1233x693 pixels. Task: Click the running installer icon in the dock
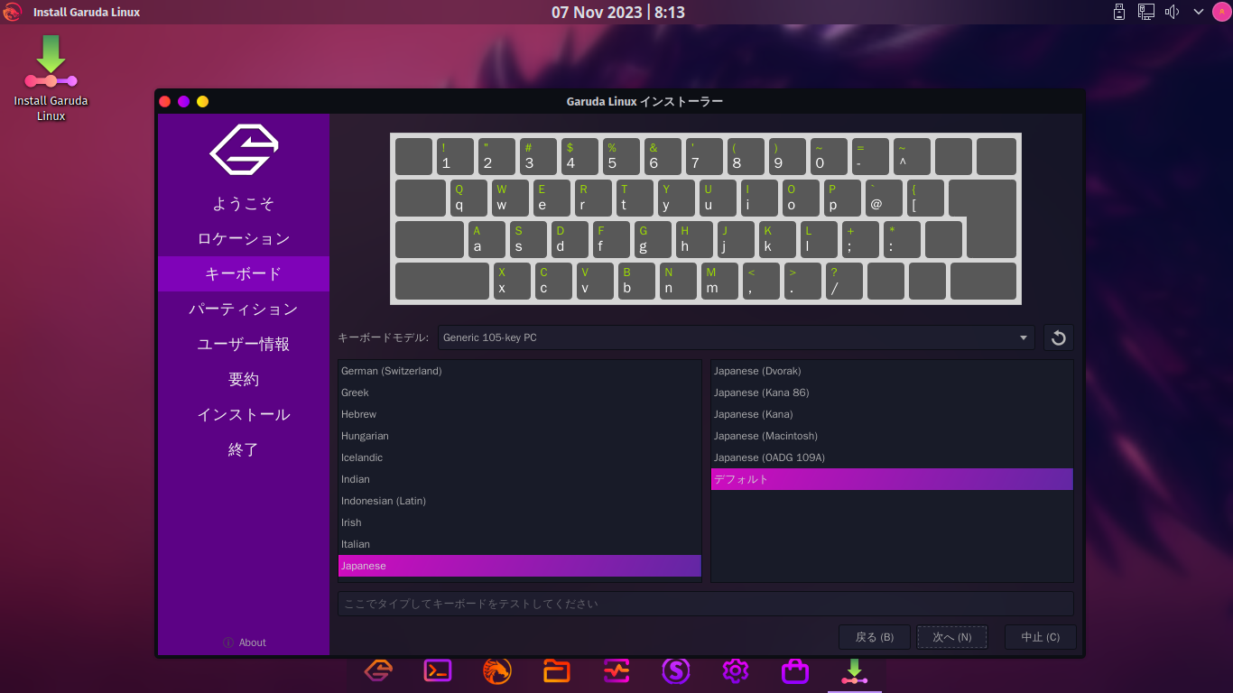point(855,670)
